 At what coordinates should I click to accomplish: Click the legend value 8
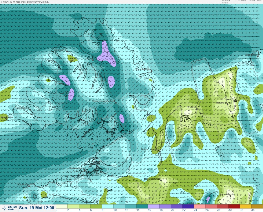coord(103,210)
